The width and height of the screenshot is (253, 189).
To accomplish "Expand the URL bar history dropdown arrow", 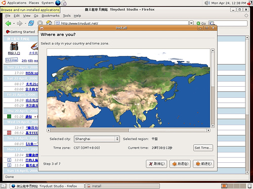I will (191, 23).
